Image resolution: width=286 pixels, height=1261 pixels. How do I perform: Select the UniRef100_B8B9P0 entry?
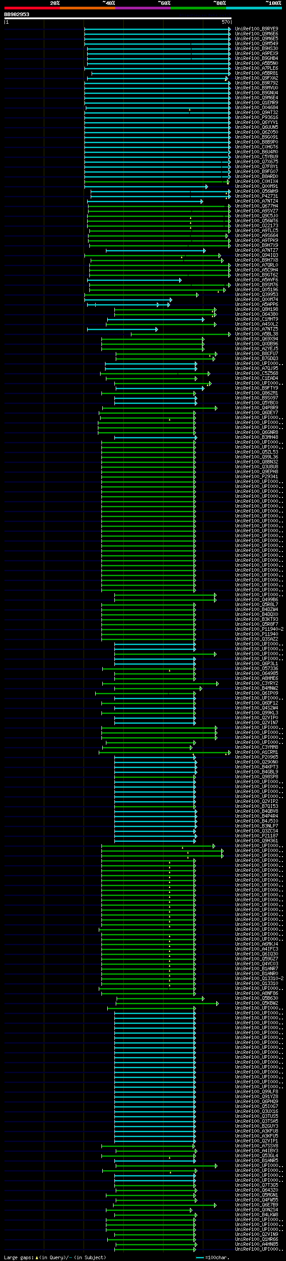click(256, 141)
